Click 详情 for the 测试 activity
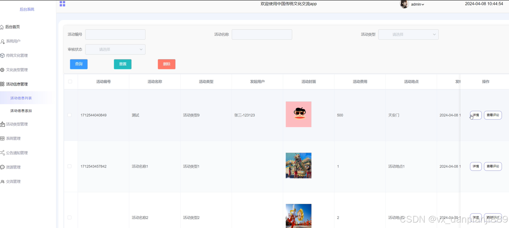The height and width of the screenshot is (228, 509). click(476, 115)
